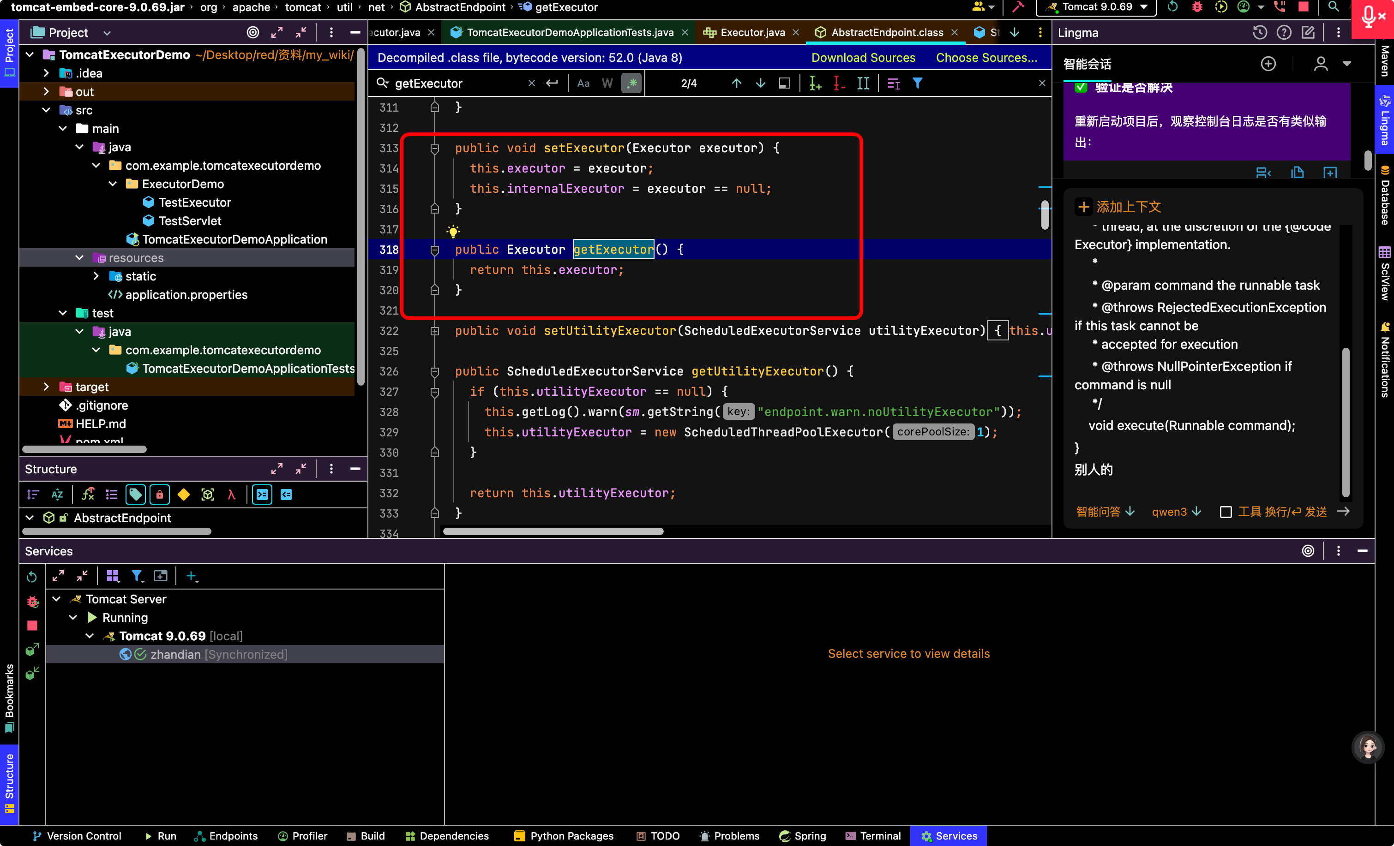
Task: Toggle the 工具 checkbox in Lingma
Action: click(x=1226, y=512)
